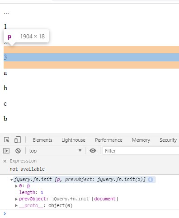Activate the inspect element picker icon
This screenshot has height=218, width=179.
7,140
